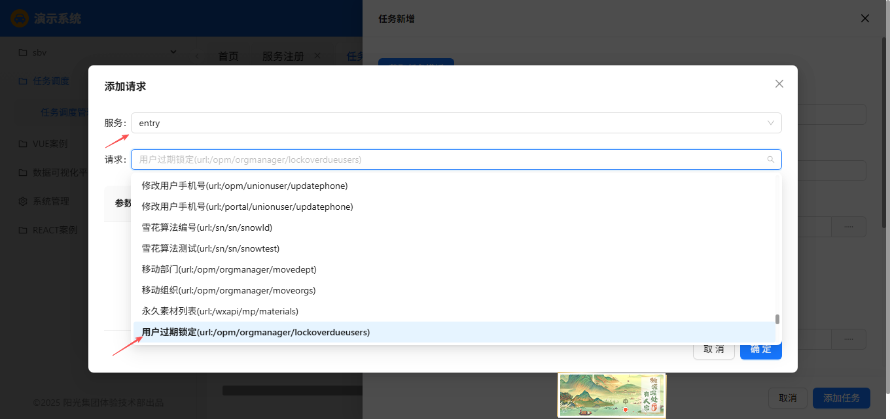Select 永久素材列表 request option

[x=220, y=311]
